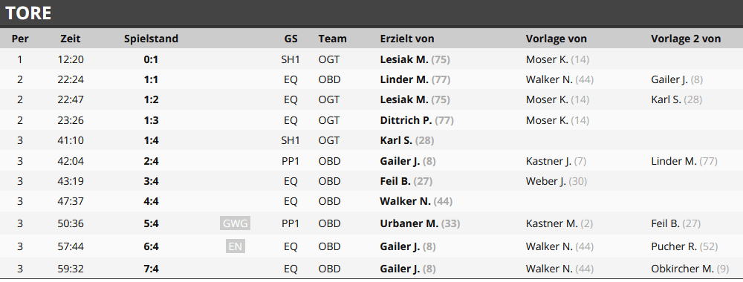Click assist Kastner J. on 2:4 goal
The image size is (743, 282).
point(548,161)
